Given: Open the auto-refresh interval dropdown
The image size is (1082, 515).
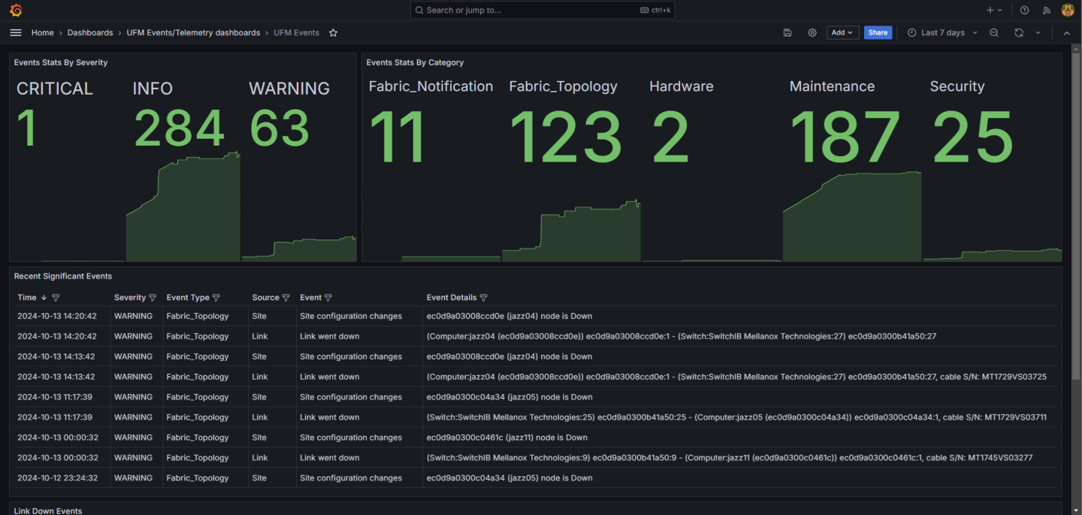Looking at the screenshot, I should [1038, 32].
